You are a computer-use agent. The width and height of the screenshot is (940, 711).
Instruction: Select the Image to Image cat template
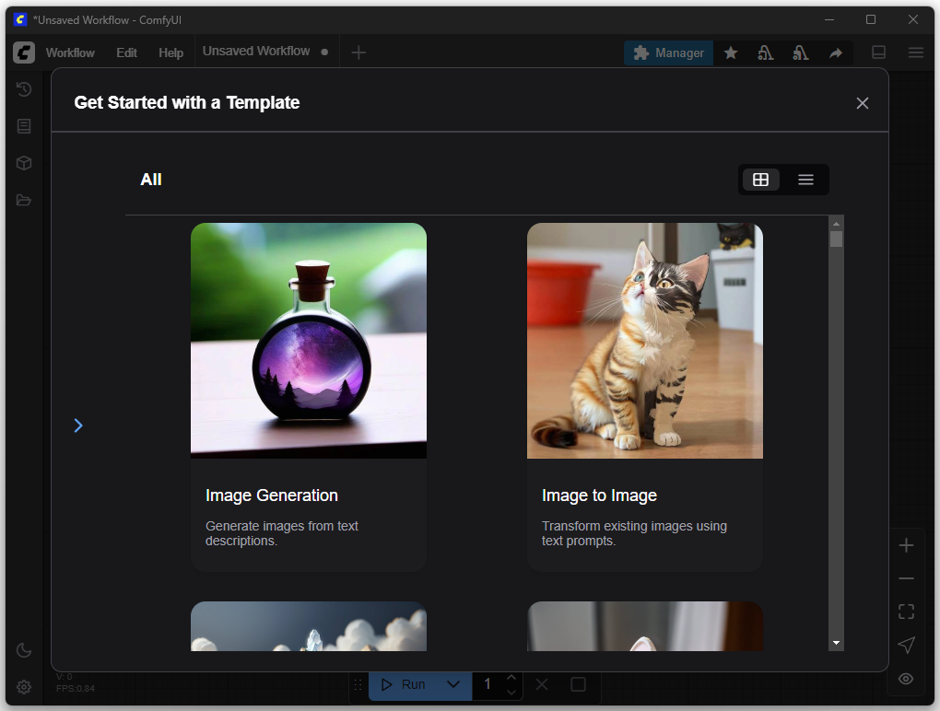click(x=644, y=396)
